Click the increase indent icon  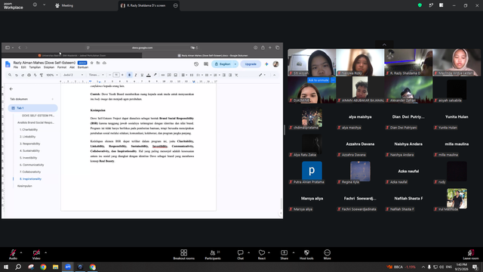coord(230,75)
